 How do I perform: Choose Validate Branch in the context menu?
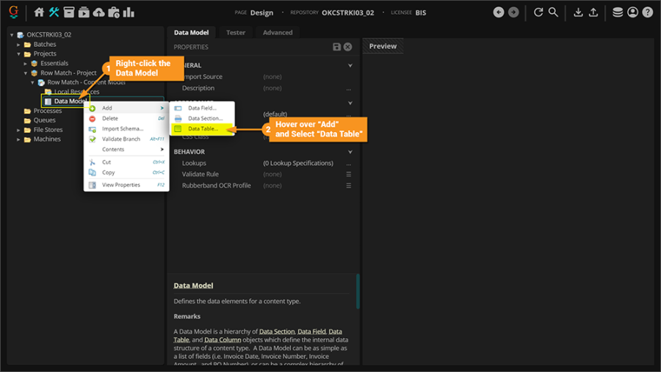[126, 139]
